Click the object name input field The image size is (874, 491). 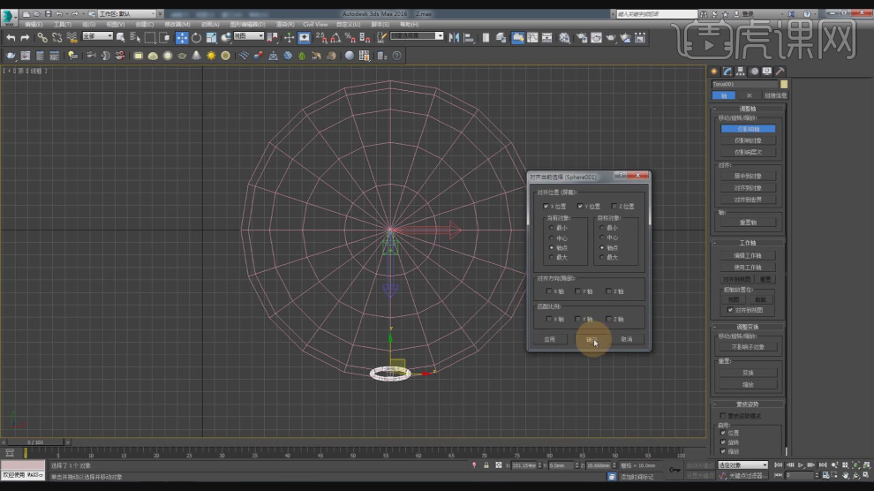[x=744, y=84]
